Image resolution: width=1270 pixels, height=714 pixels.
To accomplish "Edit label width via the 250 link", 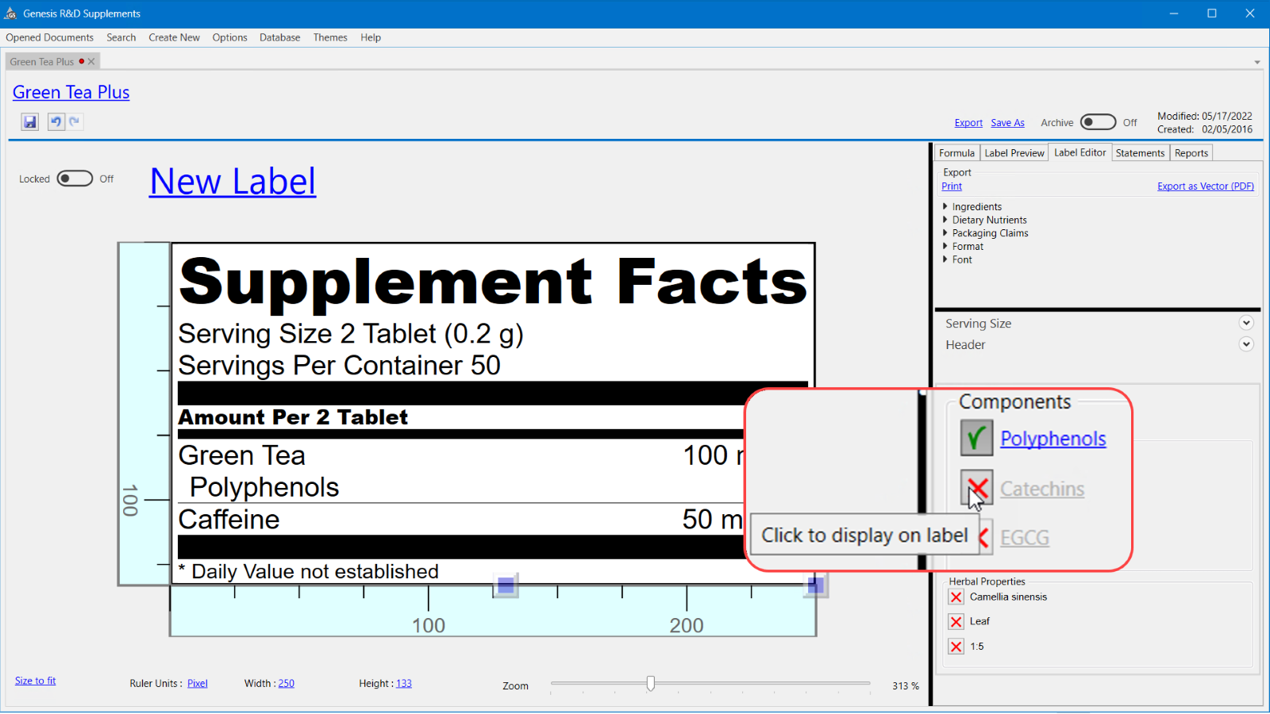I will (x=287, y=683).
